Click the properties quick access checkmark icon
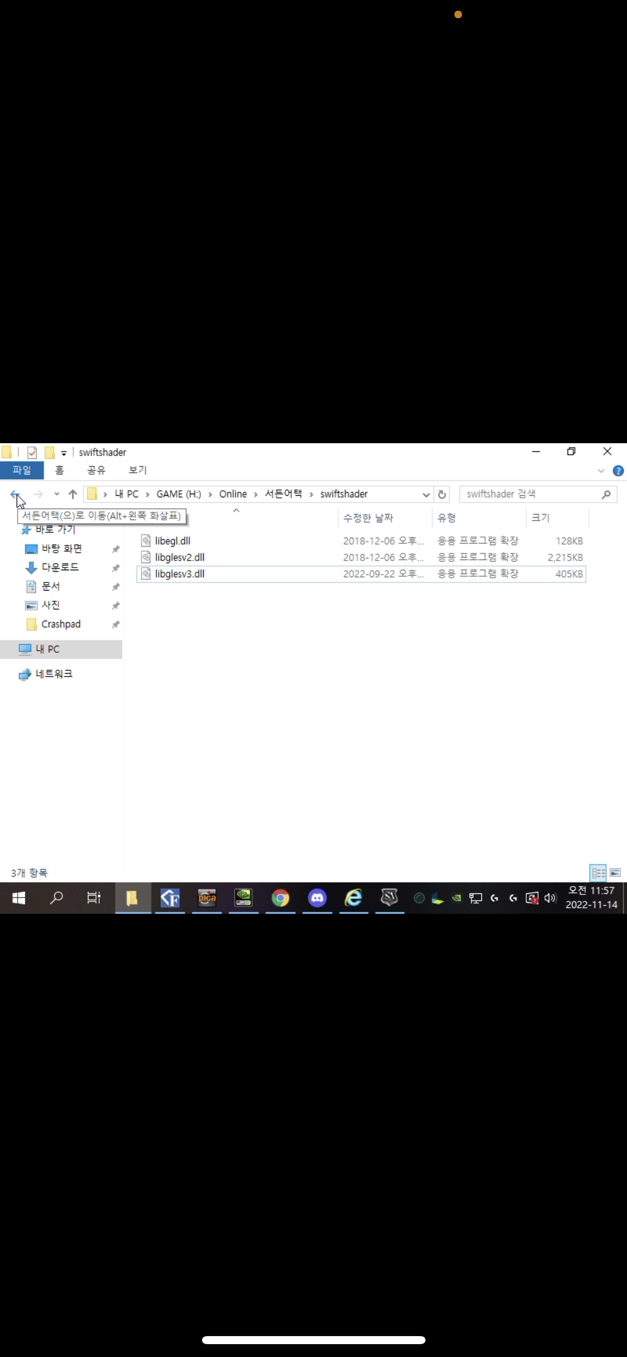This screenshot has height=1357, width=627. coord(32,452)
